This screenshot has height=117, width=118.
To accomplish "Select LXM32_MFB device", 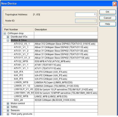I will (21, 96).
